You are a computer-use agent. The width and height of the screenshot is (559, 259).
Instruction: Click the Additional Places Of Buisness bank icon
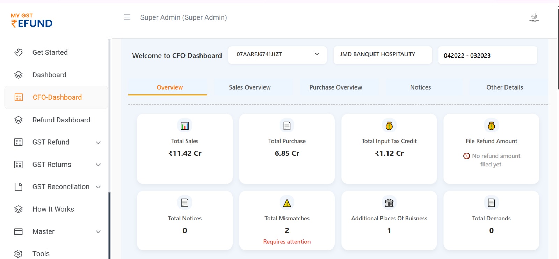(389, 203)
